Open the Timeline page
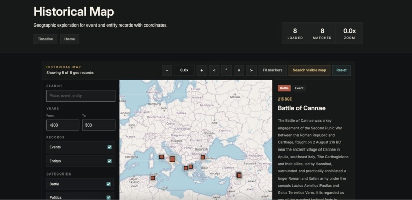This screenshot has width=412, height=200. (45, 39)
